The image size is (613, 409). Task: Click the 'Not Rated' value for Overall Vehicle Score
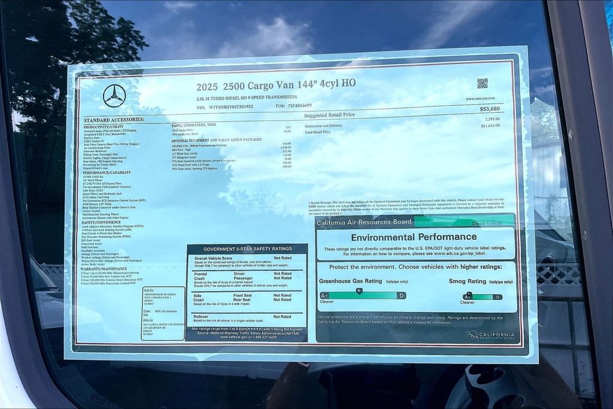tap(283, 258)
